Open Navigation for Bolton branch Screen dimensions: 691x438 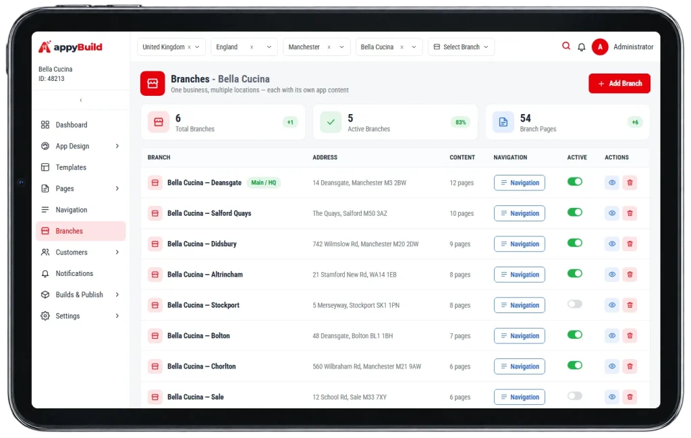(x=520, y=336)
